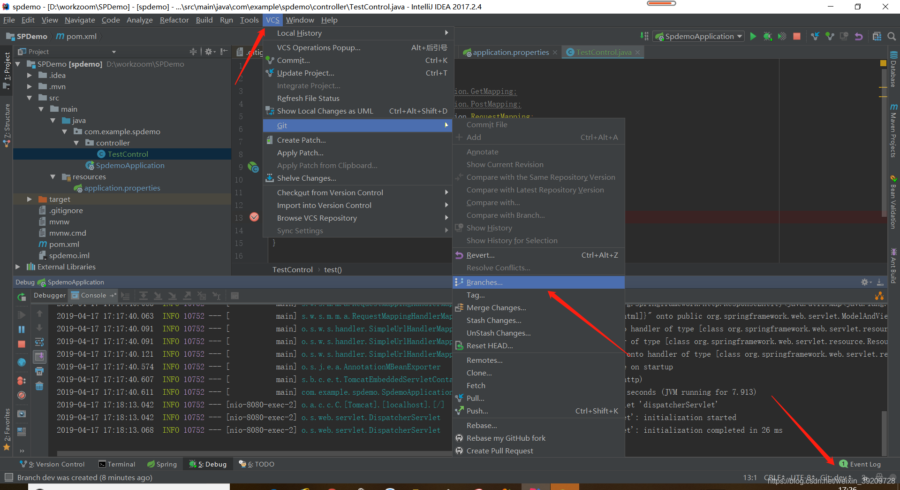Select .gitignore file in tree
Screen dimensions: 900x490
coord(61,210)
